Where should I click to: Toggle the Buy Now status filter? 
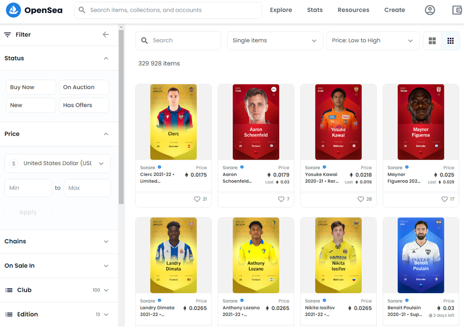31,87
